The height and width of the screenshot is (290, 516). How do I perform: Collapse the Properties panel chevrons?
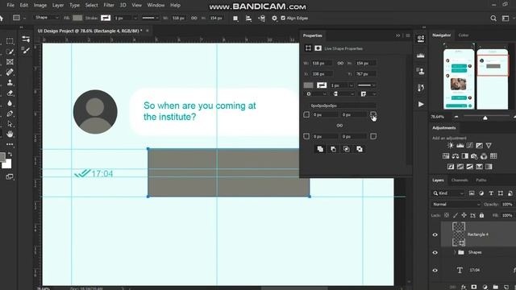pos(397,35)
